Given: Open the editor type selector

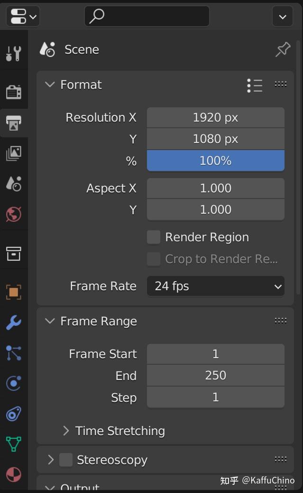Looking at the screenshot, I should coord(23,16).
